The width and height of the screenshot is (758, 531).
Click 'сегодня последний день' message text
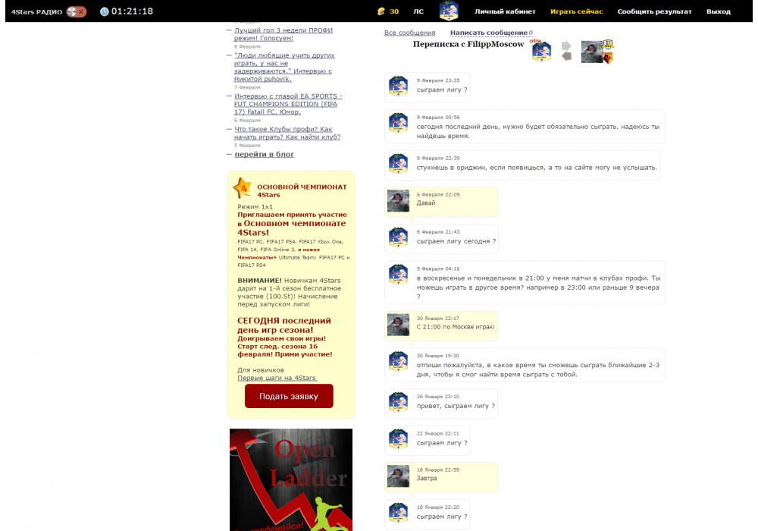tap(538, 131)
